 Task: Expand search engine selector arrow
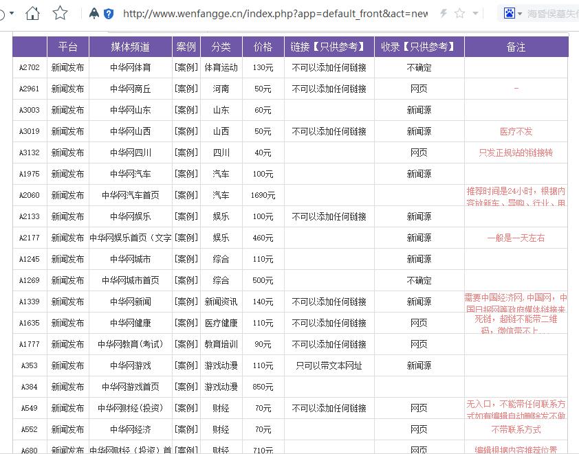[x=520, y=14]
